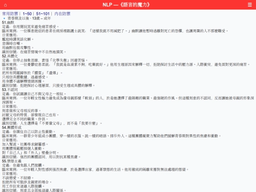Click the line 拒絕所有可能涉及親密的場合

[27, 182]
